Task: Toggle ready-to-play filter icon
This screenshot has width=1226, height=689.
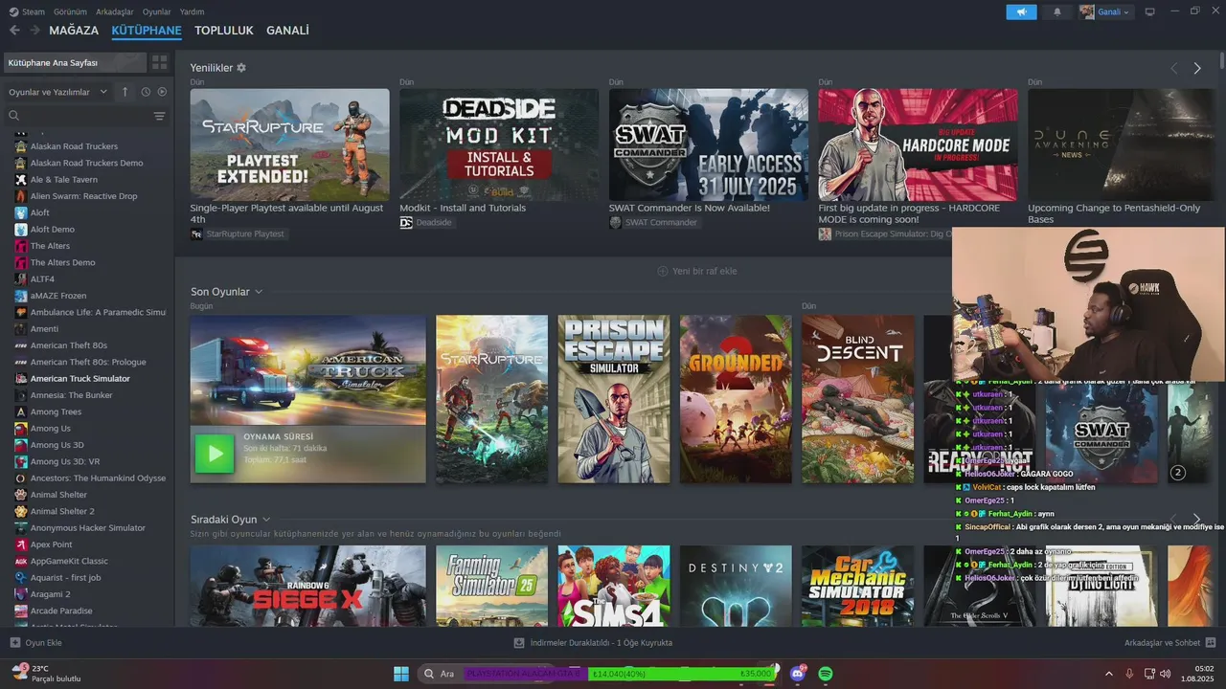Action: [162, 92]
